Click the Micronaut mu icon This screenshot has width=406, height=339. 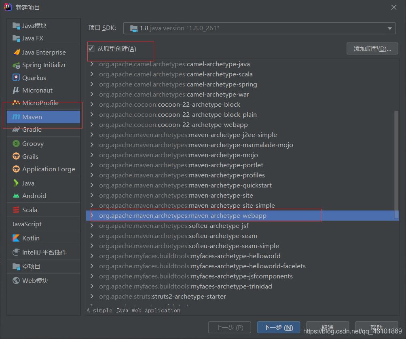point(16,90)
